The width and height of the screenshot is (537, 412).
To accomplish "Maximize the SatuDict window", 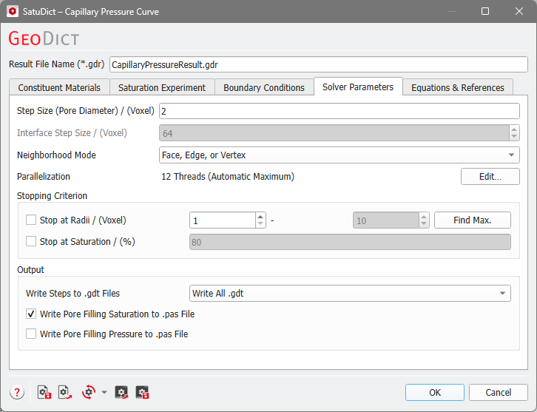I will pos(485,11).
